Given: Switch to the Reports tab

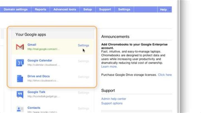Looking at the screenshot, I should tap(40, 10).
